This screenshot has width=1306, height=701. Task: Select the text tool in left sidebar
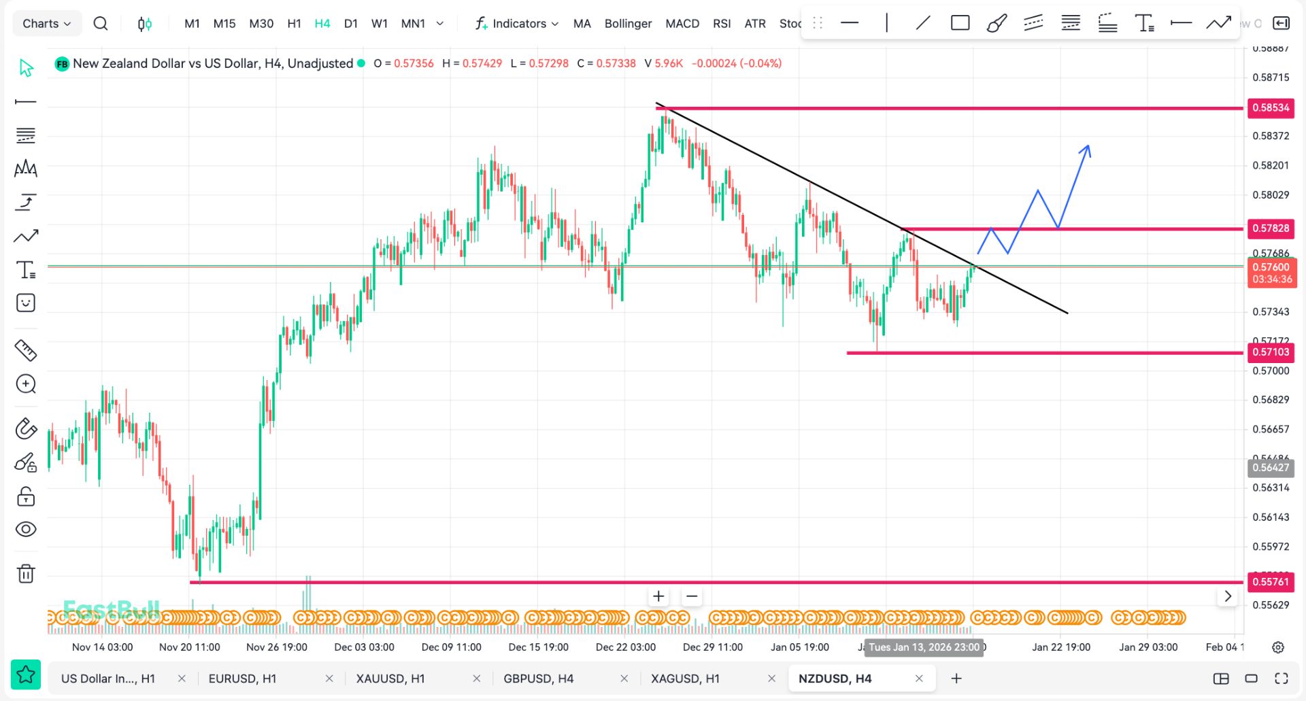point(26,270)
